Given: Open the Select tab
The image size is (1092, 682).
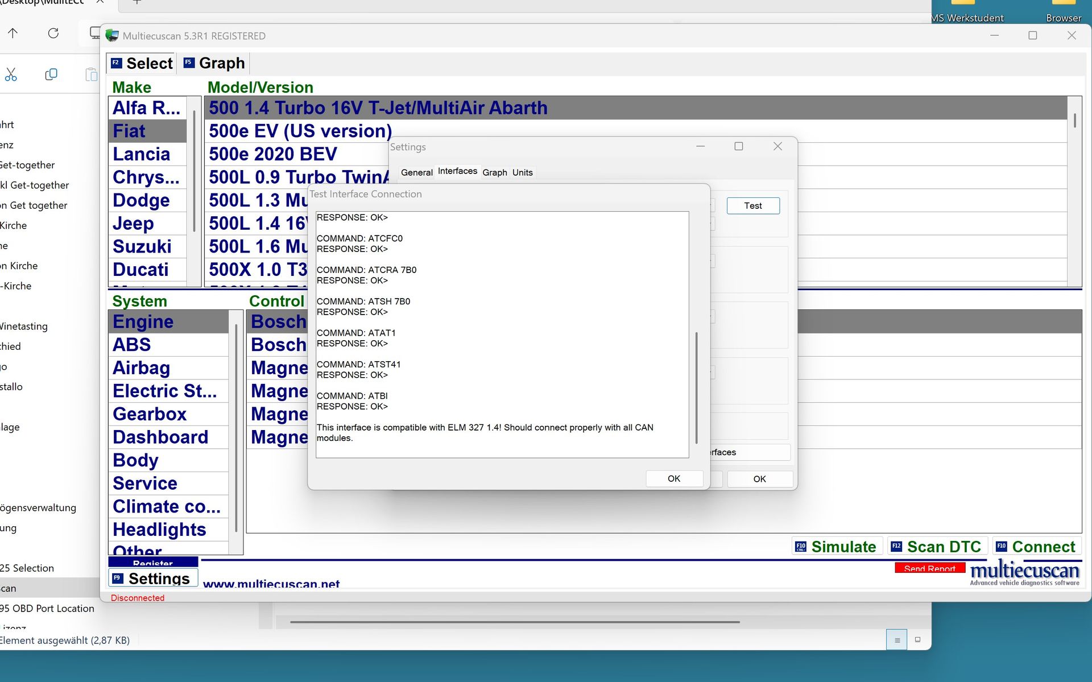Looking at the screenshot, I should pyautogui.click(x=141, y=63).
